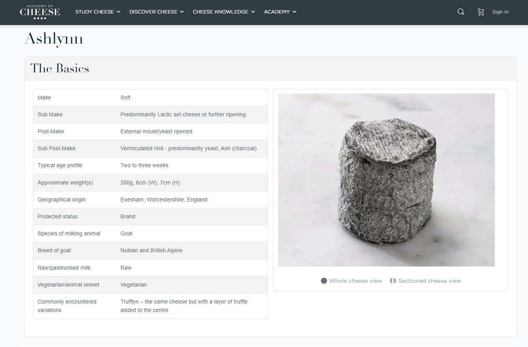Switch to Sectioned cheese view
528x347 pixels.
(x=429, y=281)
